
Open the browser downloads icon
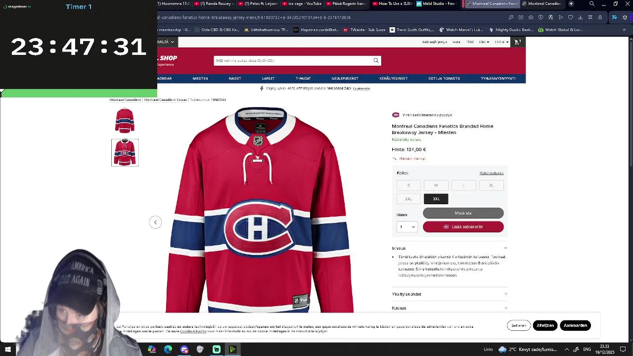[x=580, y=17]
